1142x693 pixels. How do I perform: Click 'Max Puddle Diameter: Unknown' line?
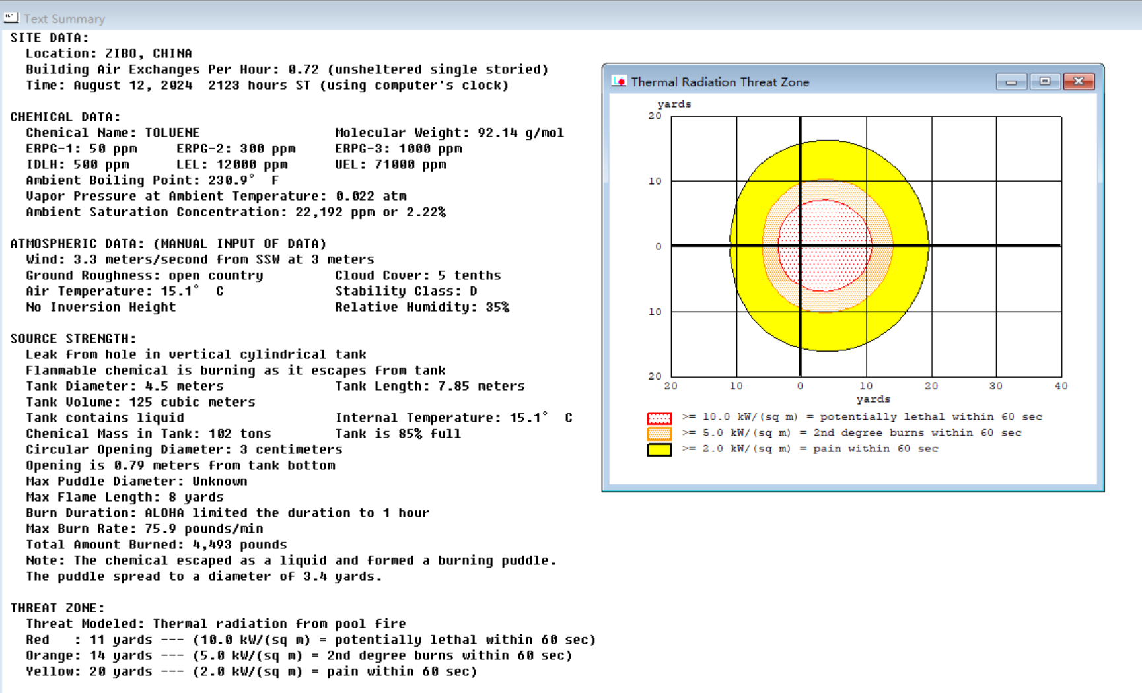click(136, 481)
